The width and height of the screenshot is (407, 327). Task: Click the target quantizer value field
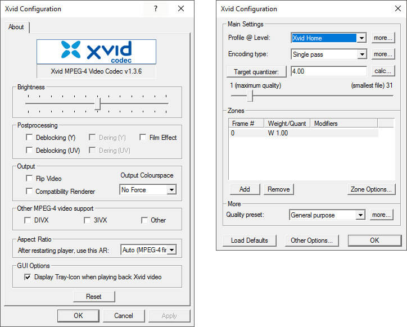click(x=329, y=71)
